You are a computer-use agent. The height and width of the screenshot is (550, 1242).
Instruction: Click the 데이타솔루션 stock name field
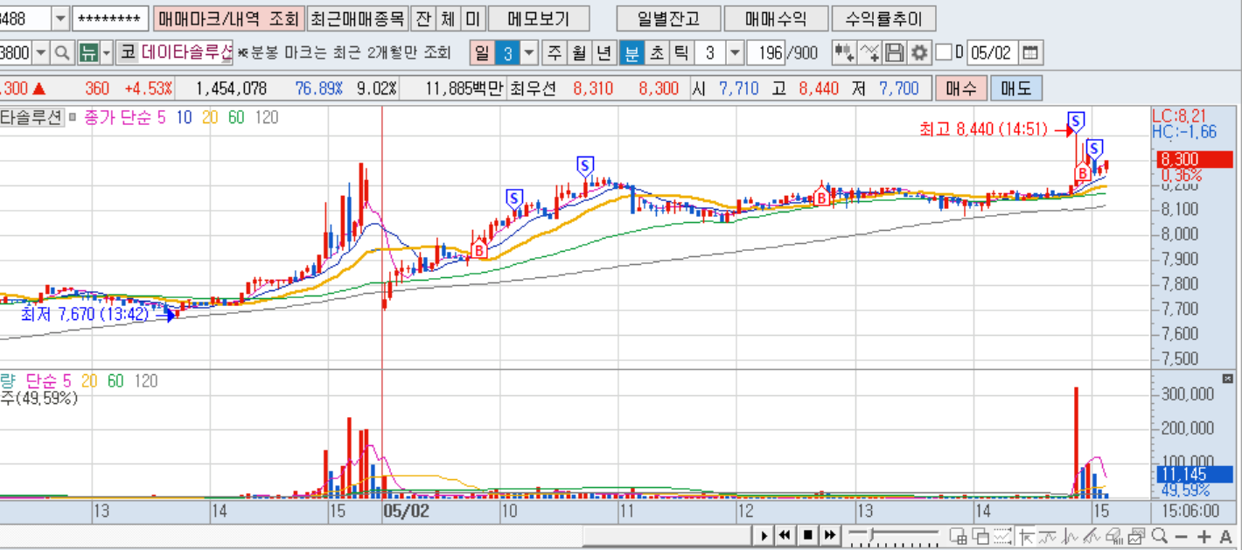186,52
